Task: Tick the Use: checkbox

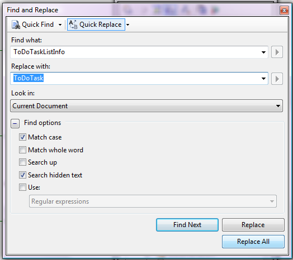Action: pos(22,187)
